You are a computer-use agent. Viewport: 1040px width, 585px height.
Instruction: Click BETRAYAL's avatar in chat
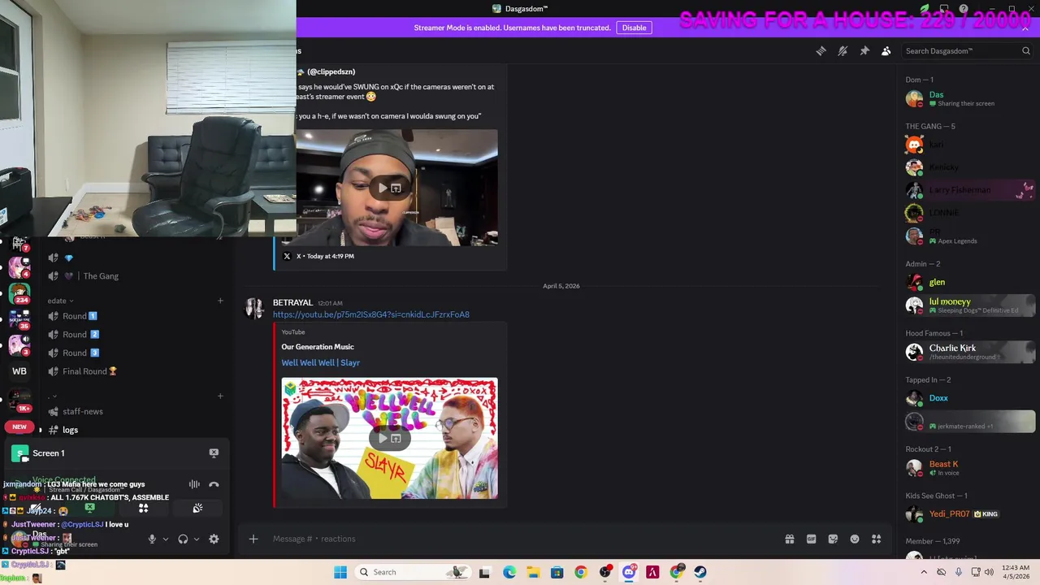coord(254,308)
